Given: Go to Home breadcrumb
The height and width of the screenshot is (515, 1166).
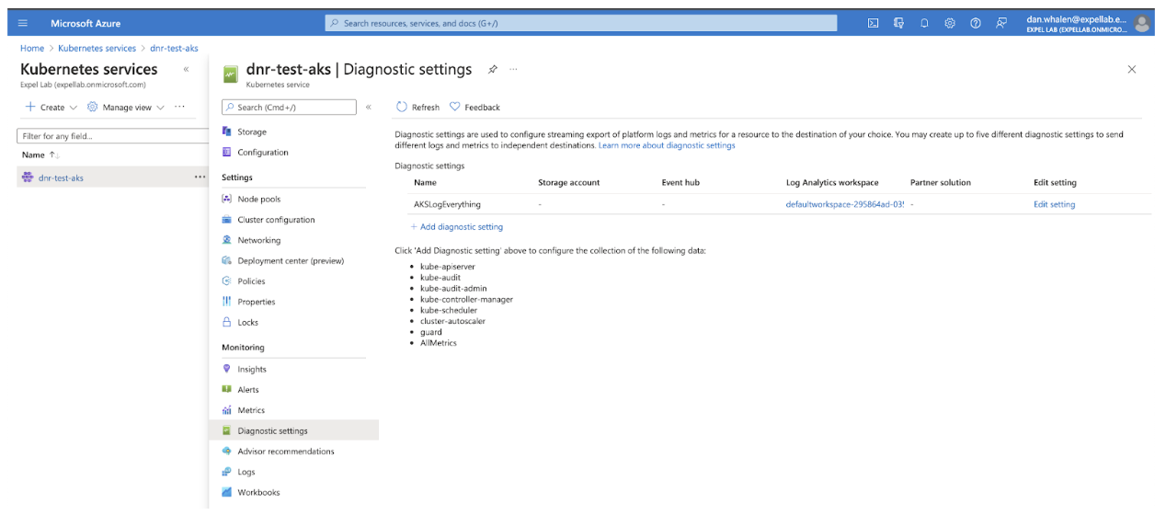Looking at the screenshot, I should pos(32,48).
